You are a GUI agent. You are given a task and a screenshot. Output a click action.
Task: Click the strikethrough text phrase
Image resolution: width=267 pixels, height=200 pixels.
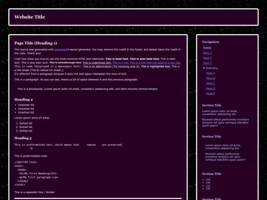pos(65,63)
